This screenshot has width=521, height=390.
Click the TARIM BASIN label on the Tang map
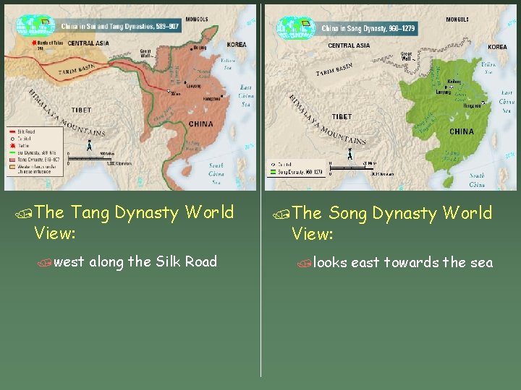[x=77, y=69]
